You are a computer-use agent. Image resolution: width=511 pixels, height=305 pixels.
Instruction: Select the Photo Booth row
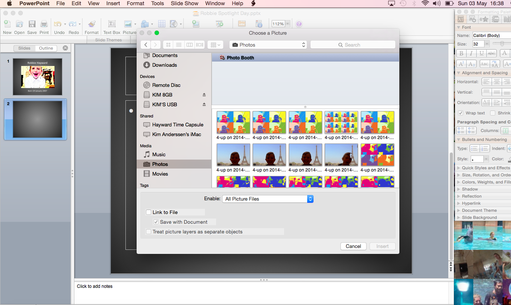pyautogui.click(x=305, y=58)
